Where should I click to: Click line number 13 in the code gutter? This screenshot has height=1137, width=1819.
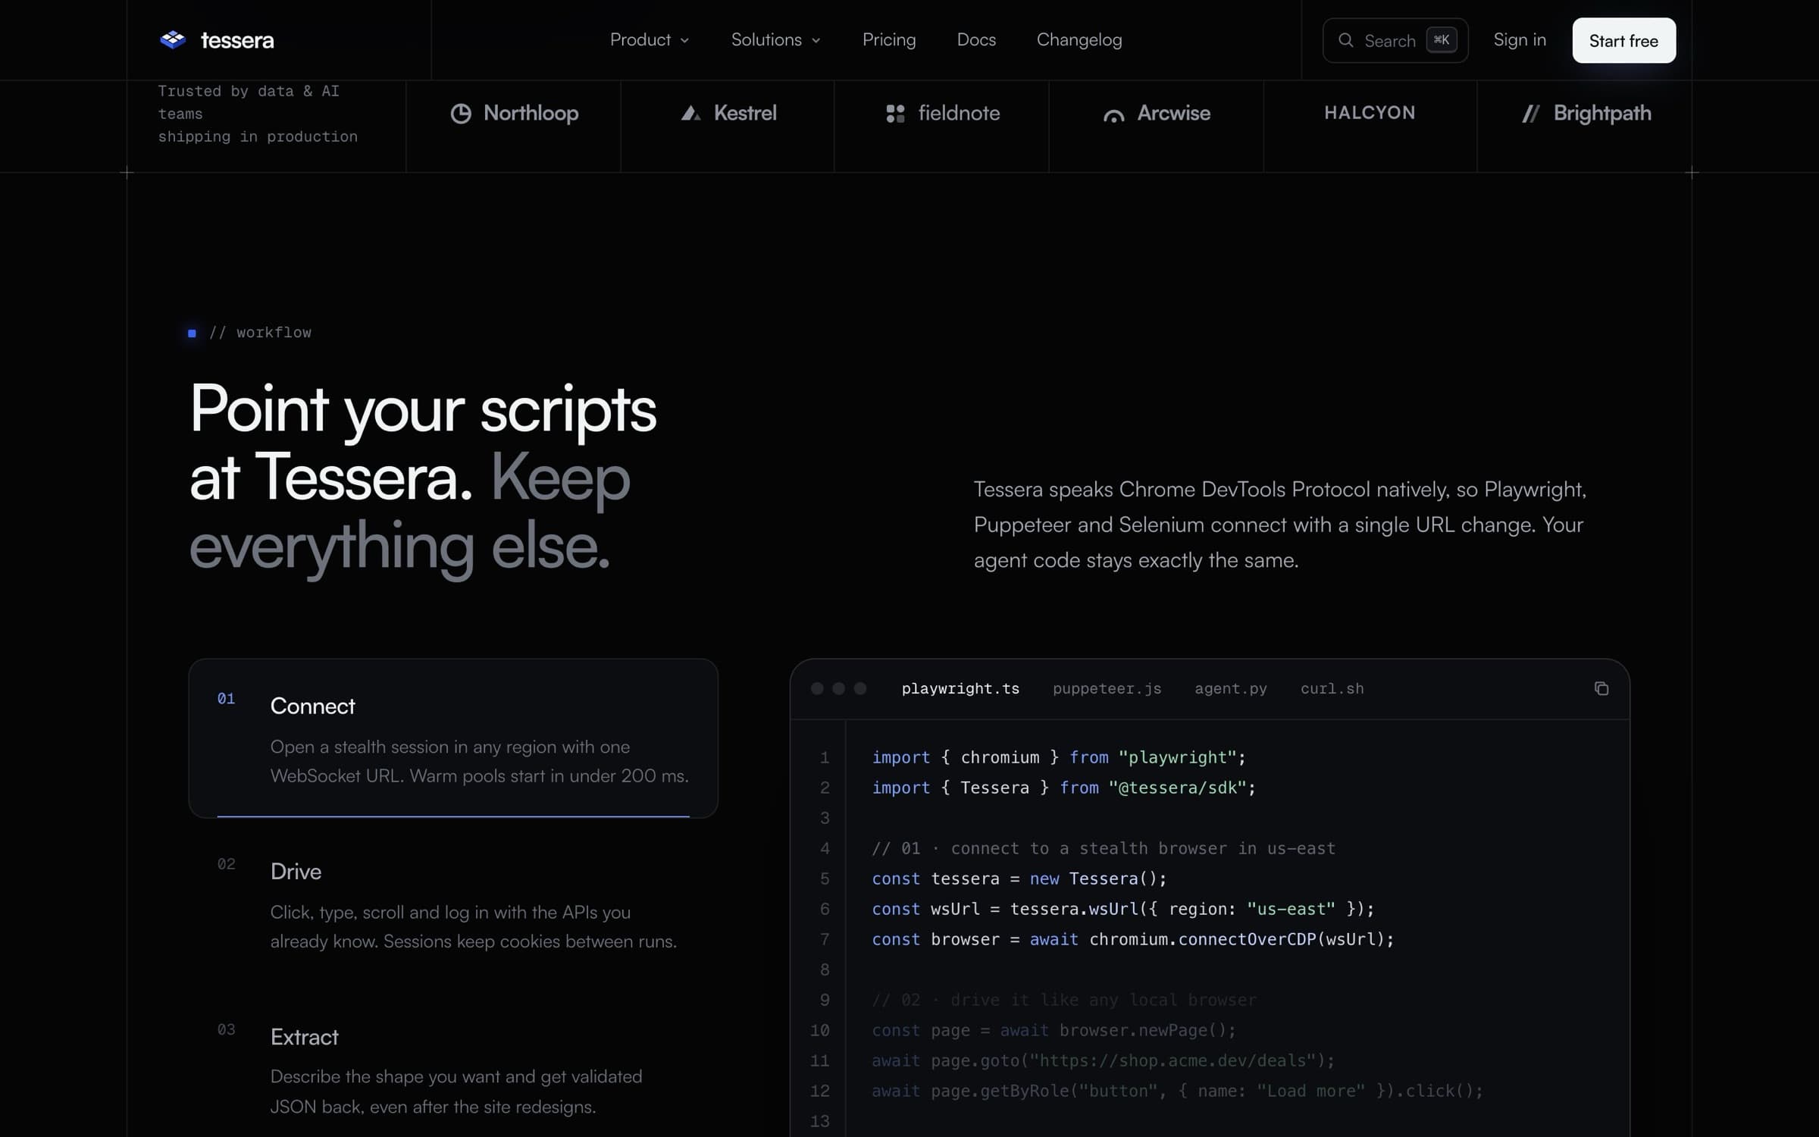tap(819, 1121)
